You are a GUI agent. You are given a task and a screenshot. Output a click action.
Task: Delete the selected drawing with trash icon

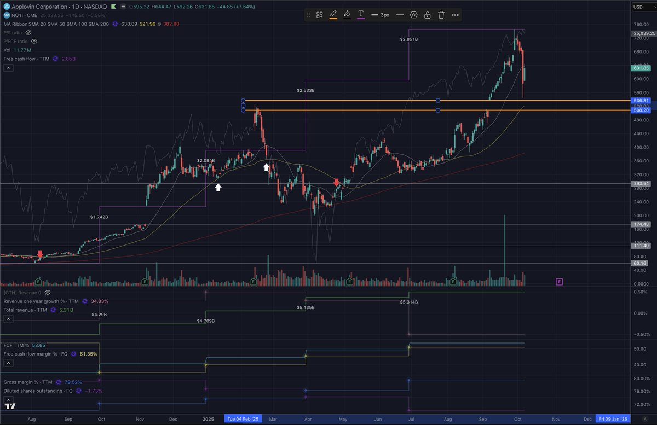coord(441,15)
